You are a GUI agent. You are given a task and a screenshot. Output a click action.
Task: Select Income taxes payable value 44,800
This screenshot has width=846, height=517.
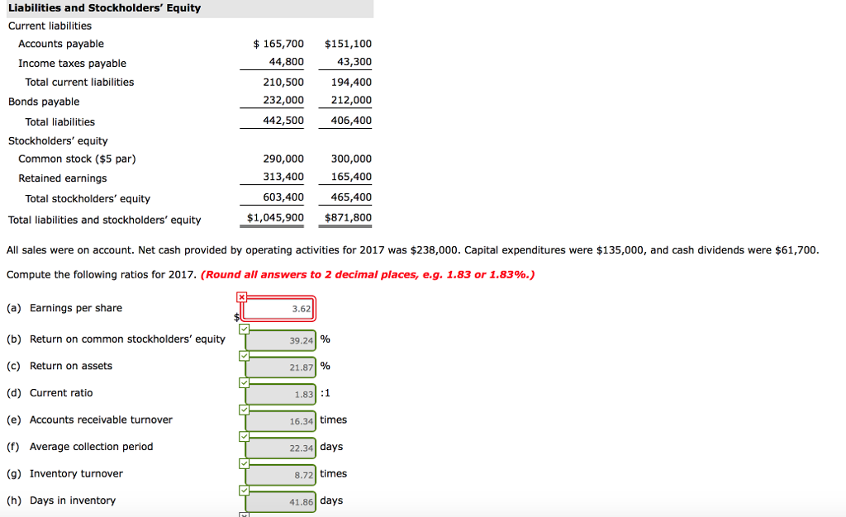(287, 62)
